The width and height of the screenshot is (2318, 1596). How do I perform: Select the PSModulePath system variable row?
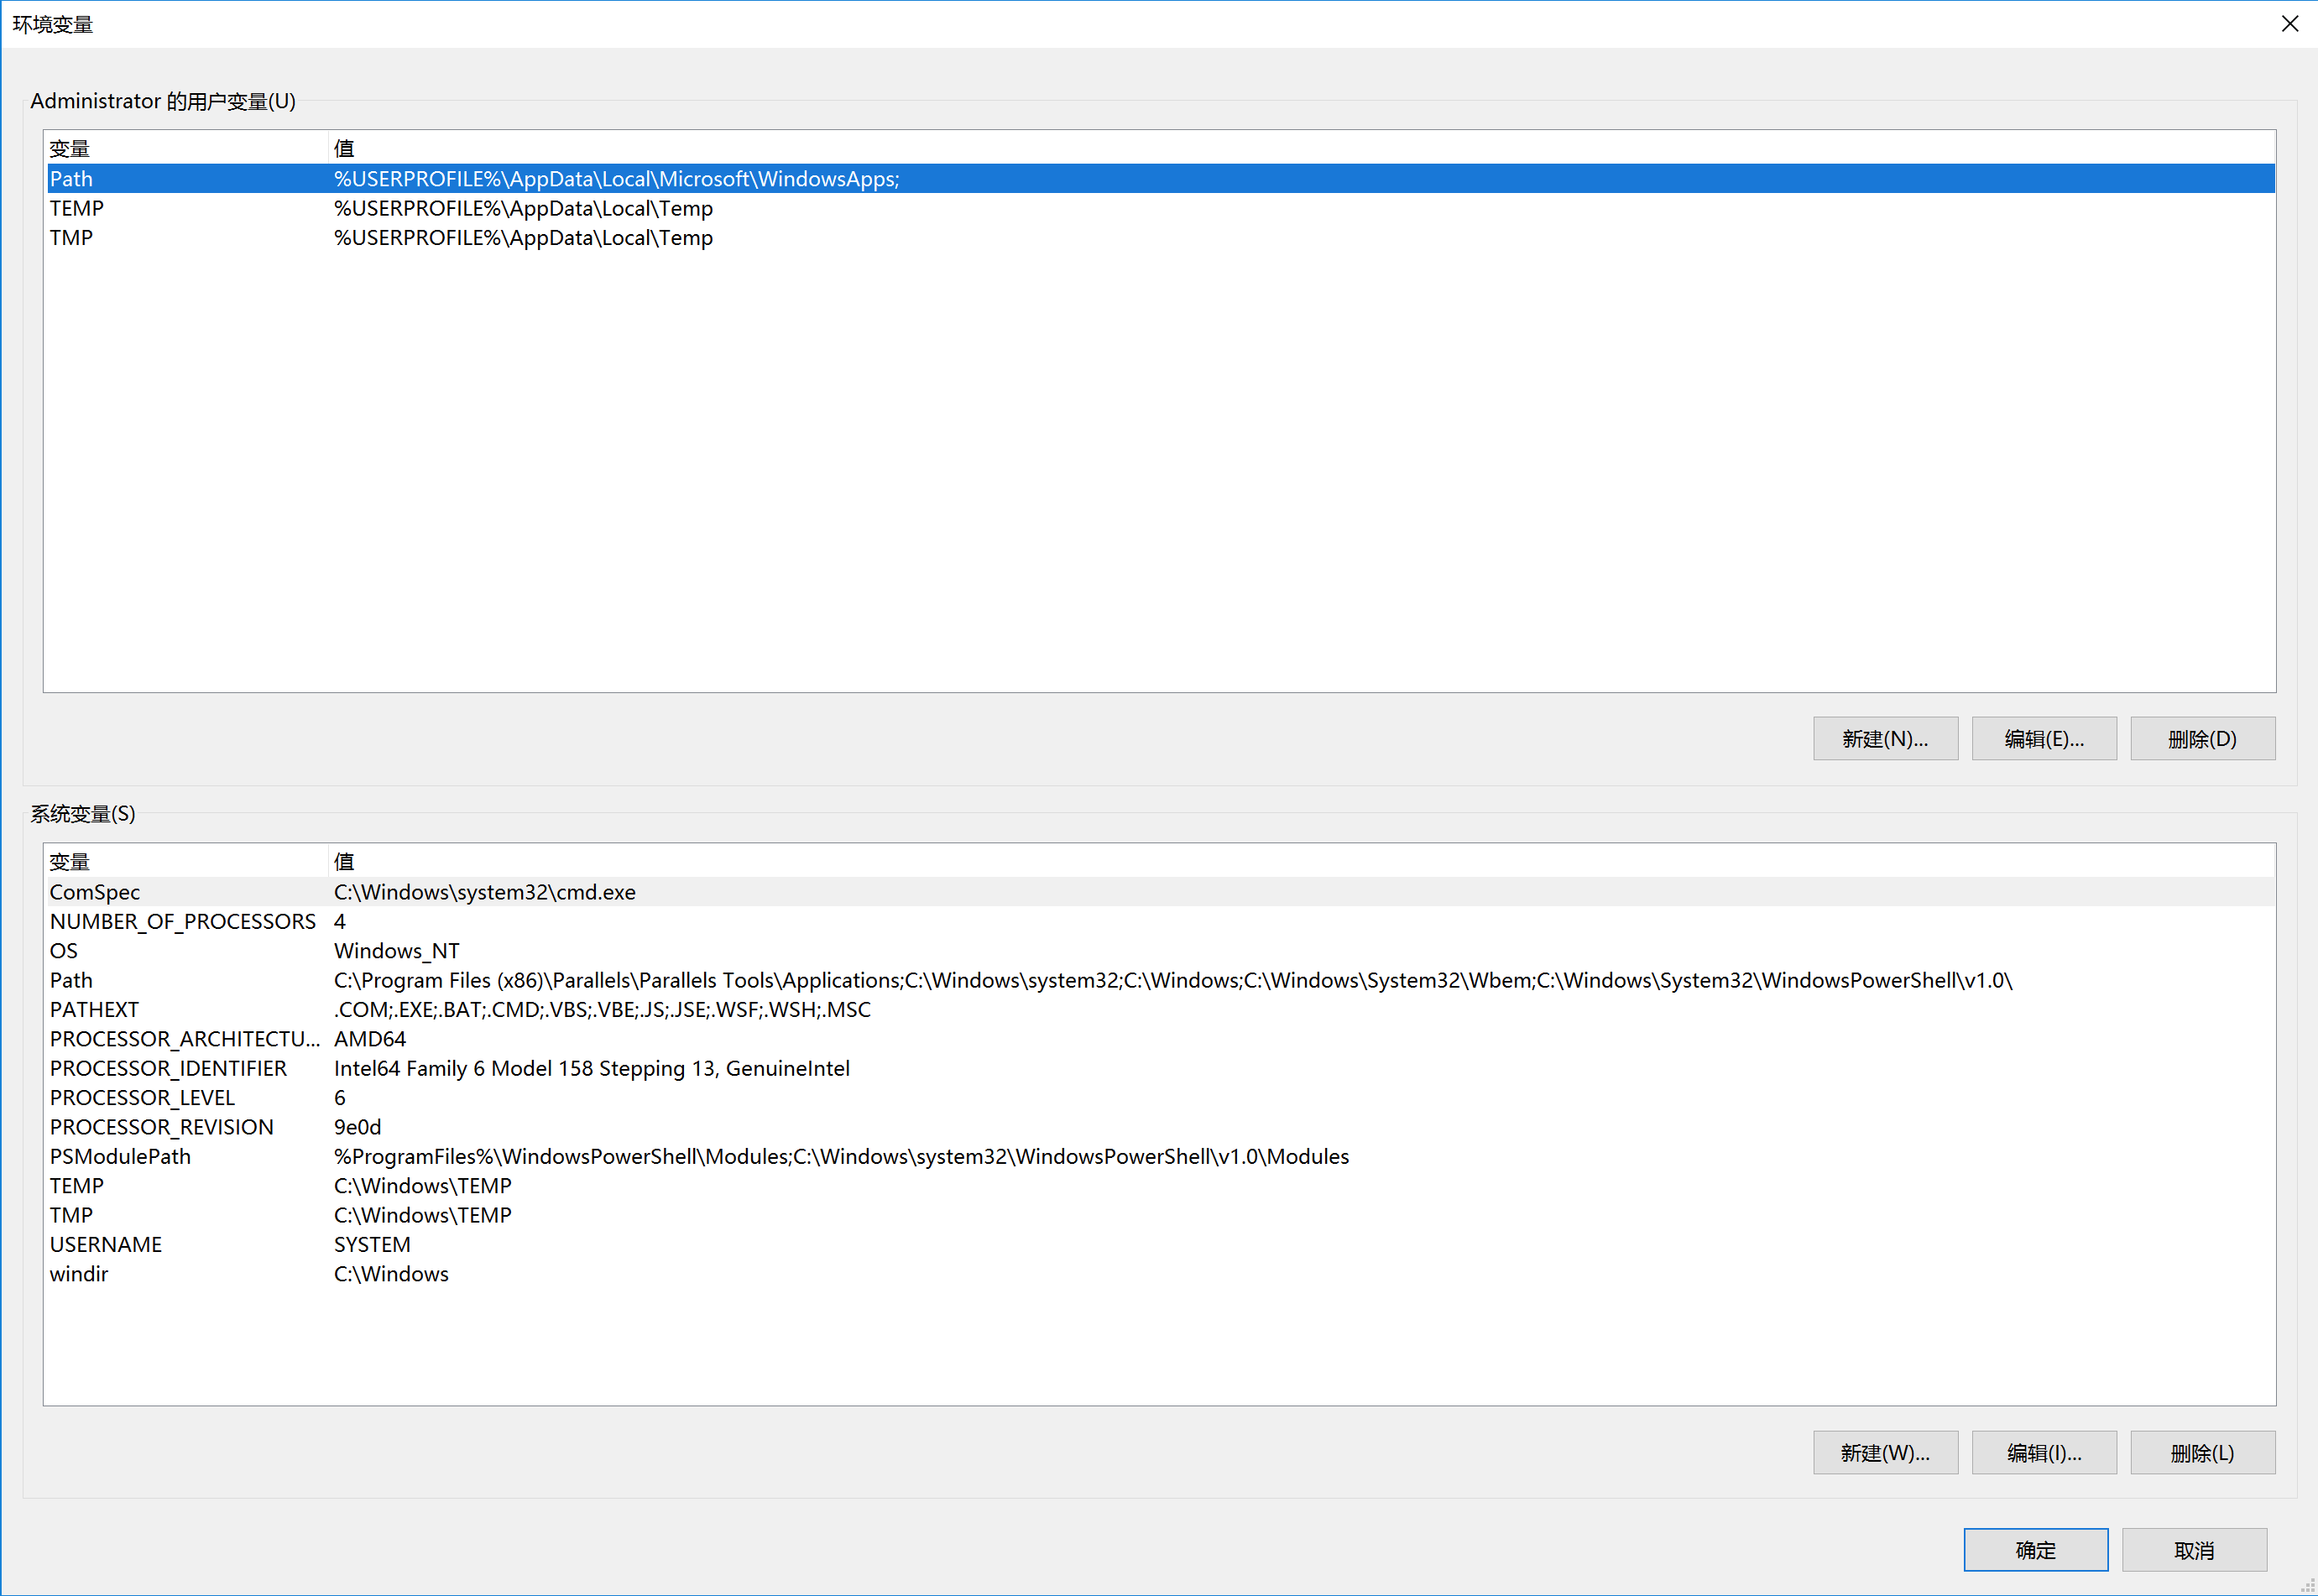coord(120,1156)
